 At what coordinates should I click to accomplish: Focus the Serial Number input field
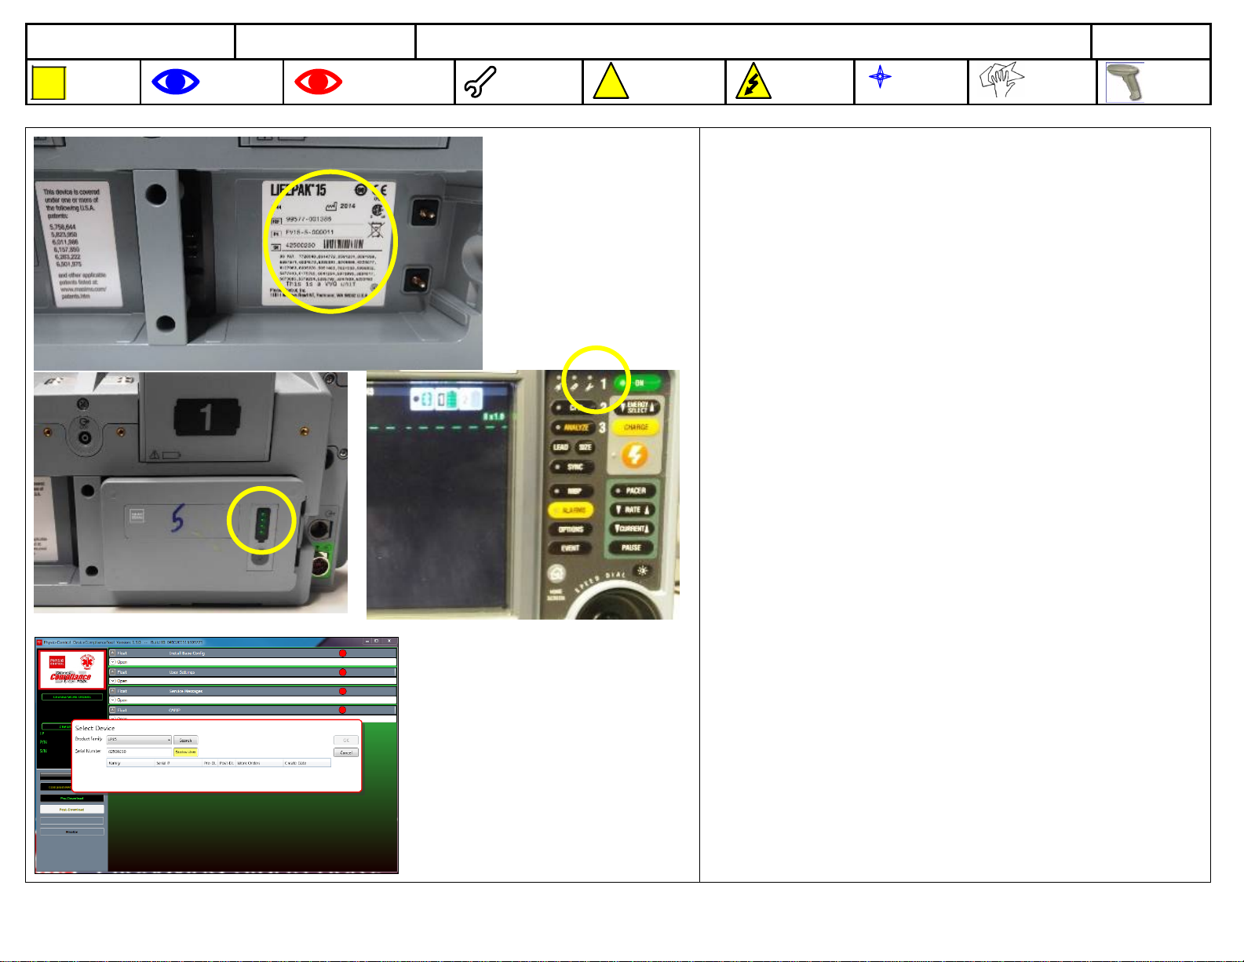coord(139,752)
